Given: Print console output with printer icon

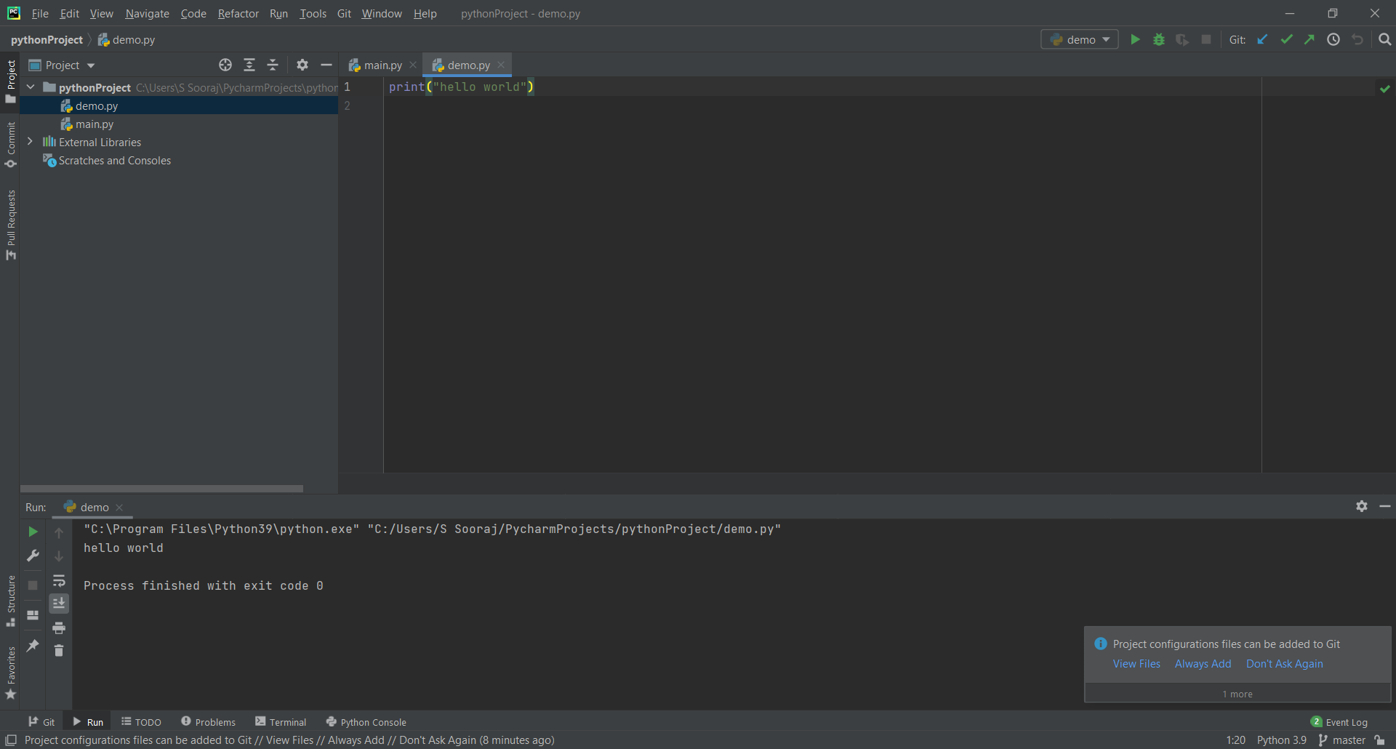Looking at the screenshot, I should tap(59, 628).
